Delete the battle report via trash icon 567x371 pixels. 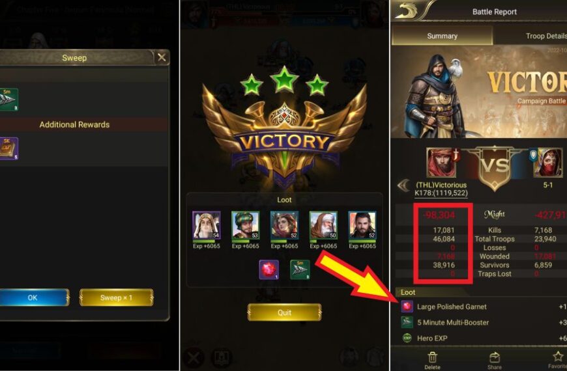pyautogui.click(x=432, y=361)
